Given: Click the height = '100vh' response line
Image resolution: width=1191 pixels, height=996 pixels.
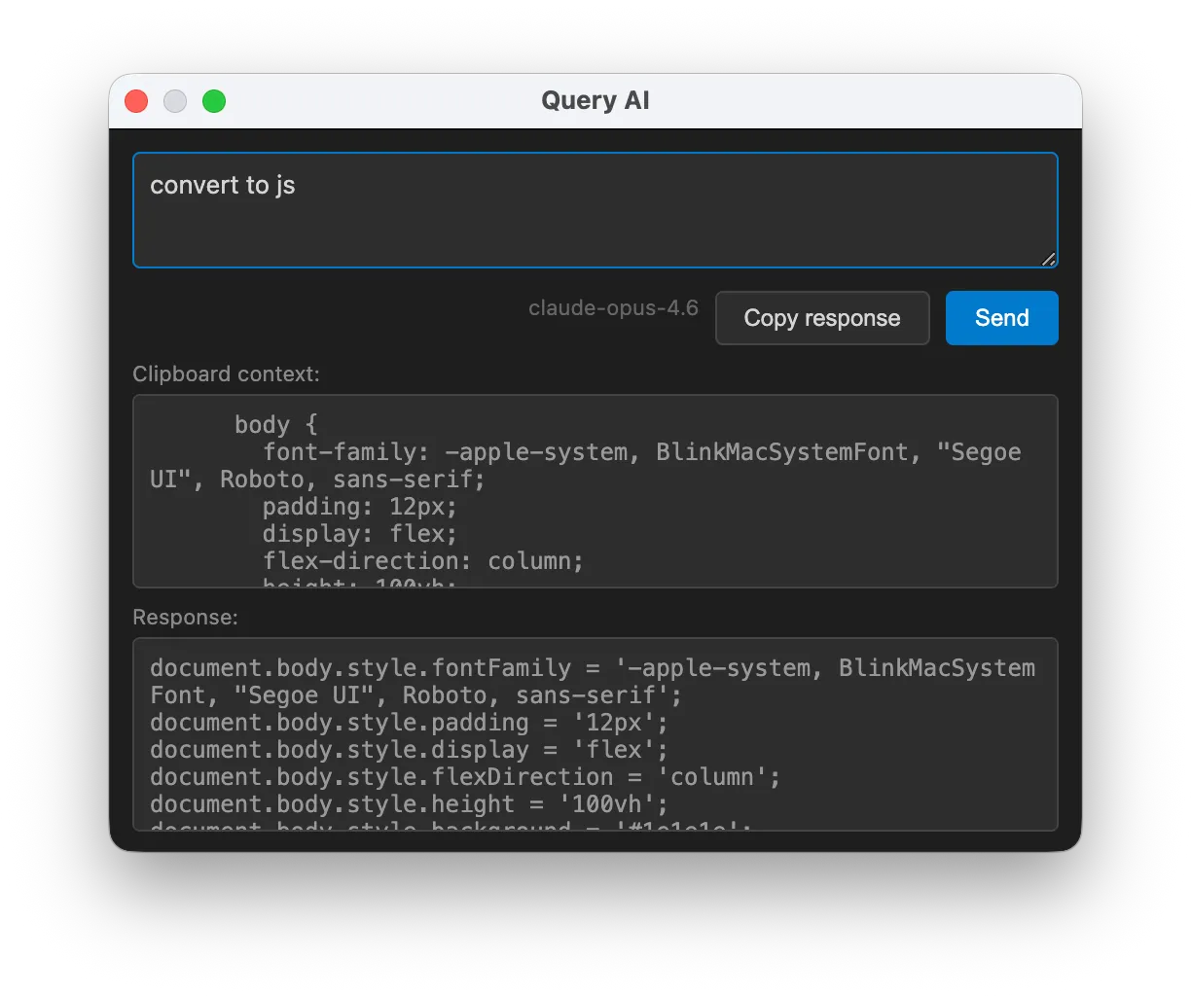Looking at the screenshot, I should [408, 803].
